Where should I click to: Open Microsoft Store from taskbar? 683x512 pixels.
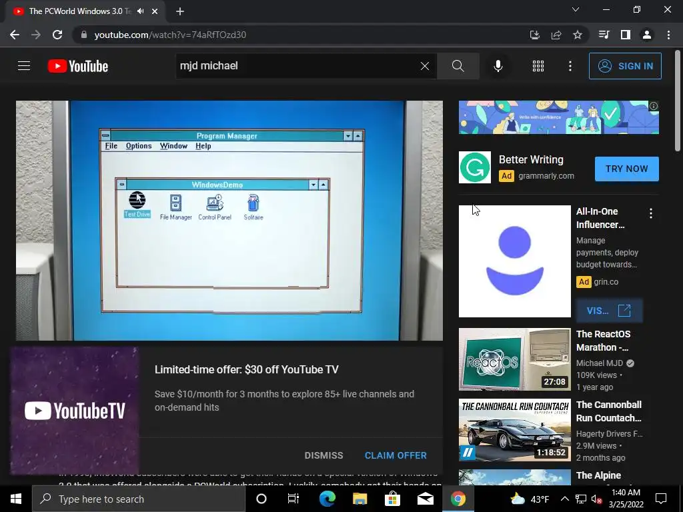click(392, 499)
